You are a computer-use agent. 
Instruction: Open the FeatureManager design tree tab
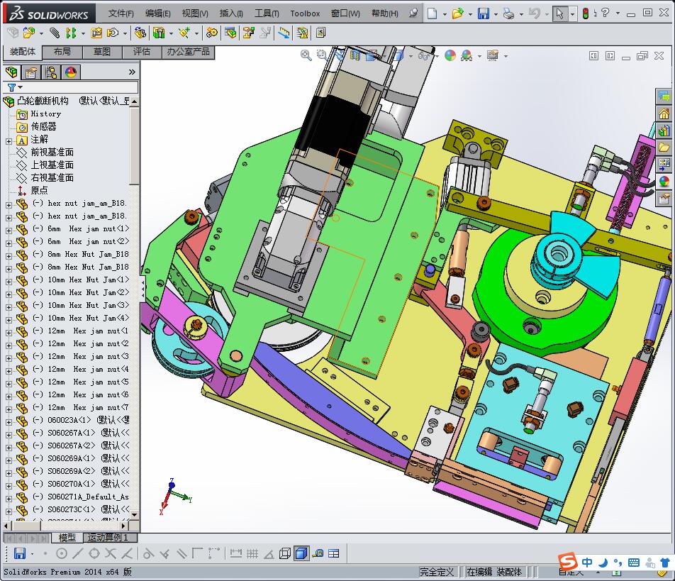click(x=11, y=72)
